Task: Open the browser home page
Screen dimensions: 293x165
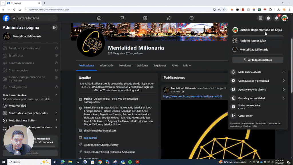Action: pos(20,9)
